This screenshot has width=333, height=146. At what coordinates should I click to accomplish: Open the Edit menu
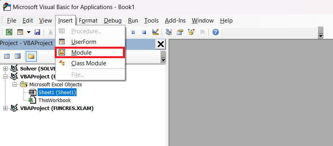click(28, 21)
